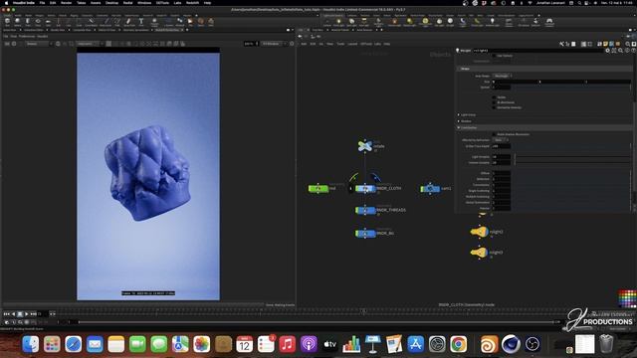Select the Spray Paint shelf tool
The width and height of the screenshot is (637, 358).
(129, 22)
